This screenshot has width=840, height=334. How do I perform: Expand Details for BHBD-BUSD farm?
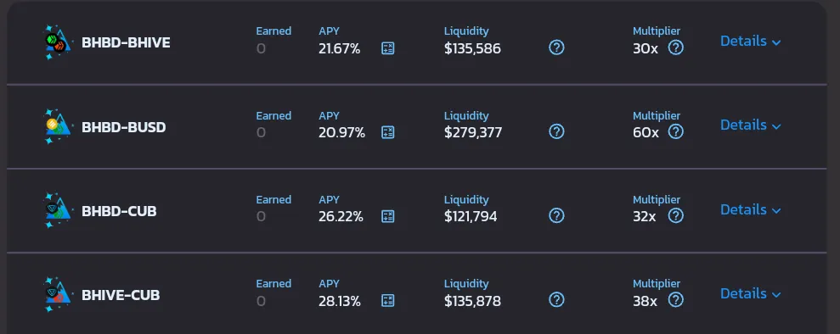(751, 125)
